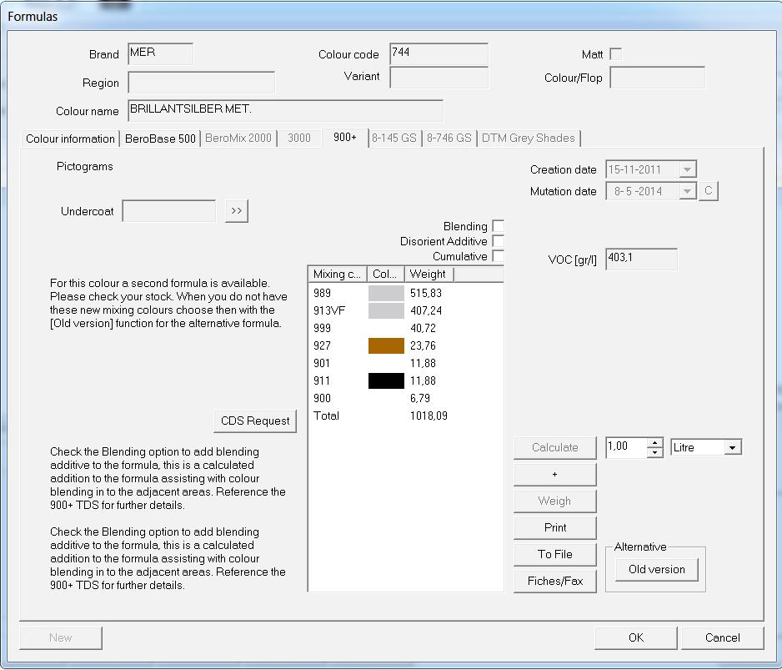Select mixing colour row 989

coord(405,293)
